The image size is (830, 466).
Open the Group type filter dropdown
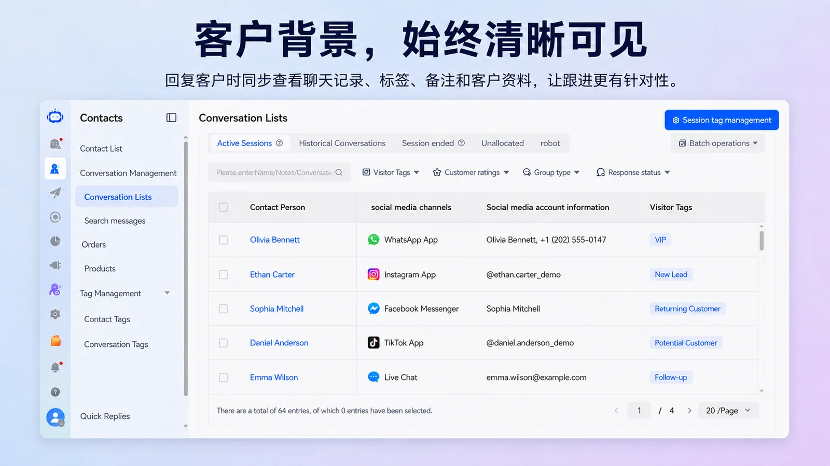tap(551, 172)
